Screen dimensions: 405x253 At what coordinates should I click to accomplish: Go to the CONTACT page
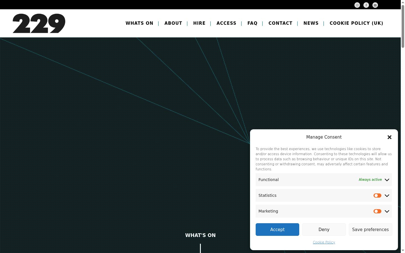coord(280,23)
